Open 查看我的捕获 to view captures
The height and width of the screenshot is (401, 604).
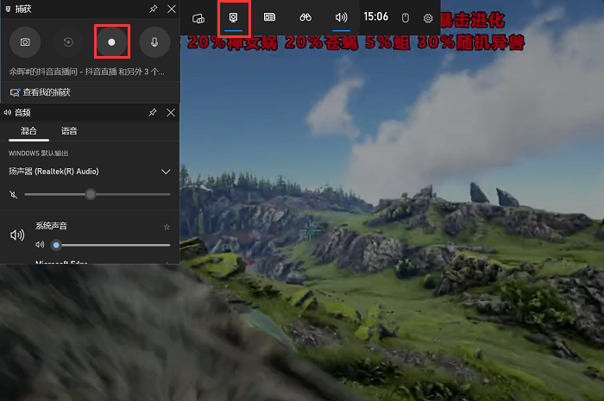coord(40,92)
